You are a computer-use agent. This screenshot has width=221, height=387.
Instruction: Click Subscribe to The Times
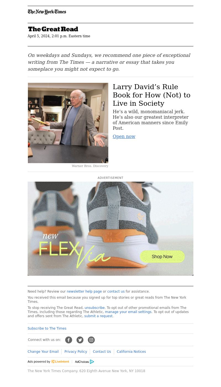point(47,328)
